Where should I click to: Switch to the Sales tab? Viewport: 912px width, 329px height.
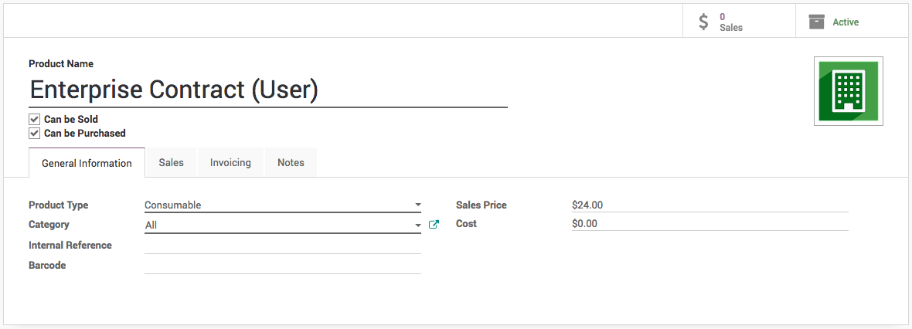coord(171,163)
